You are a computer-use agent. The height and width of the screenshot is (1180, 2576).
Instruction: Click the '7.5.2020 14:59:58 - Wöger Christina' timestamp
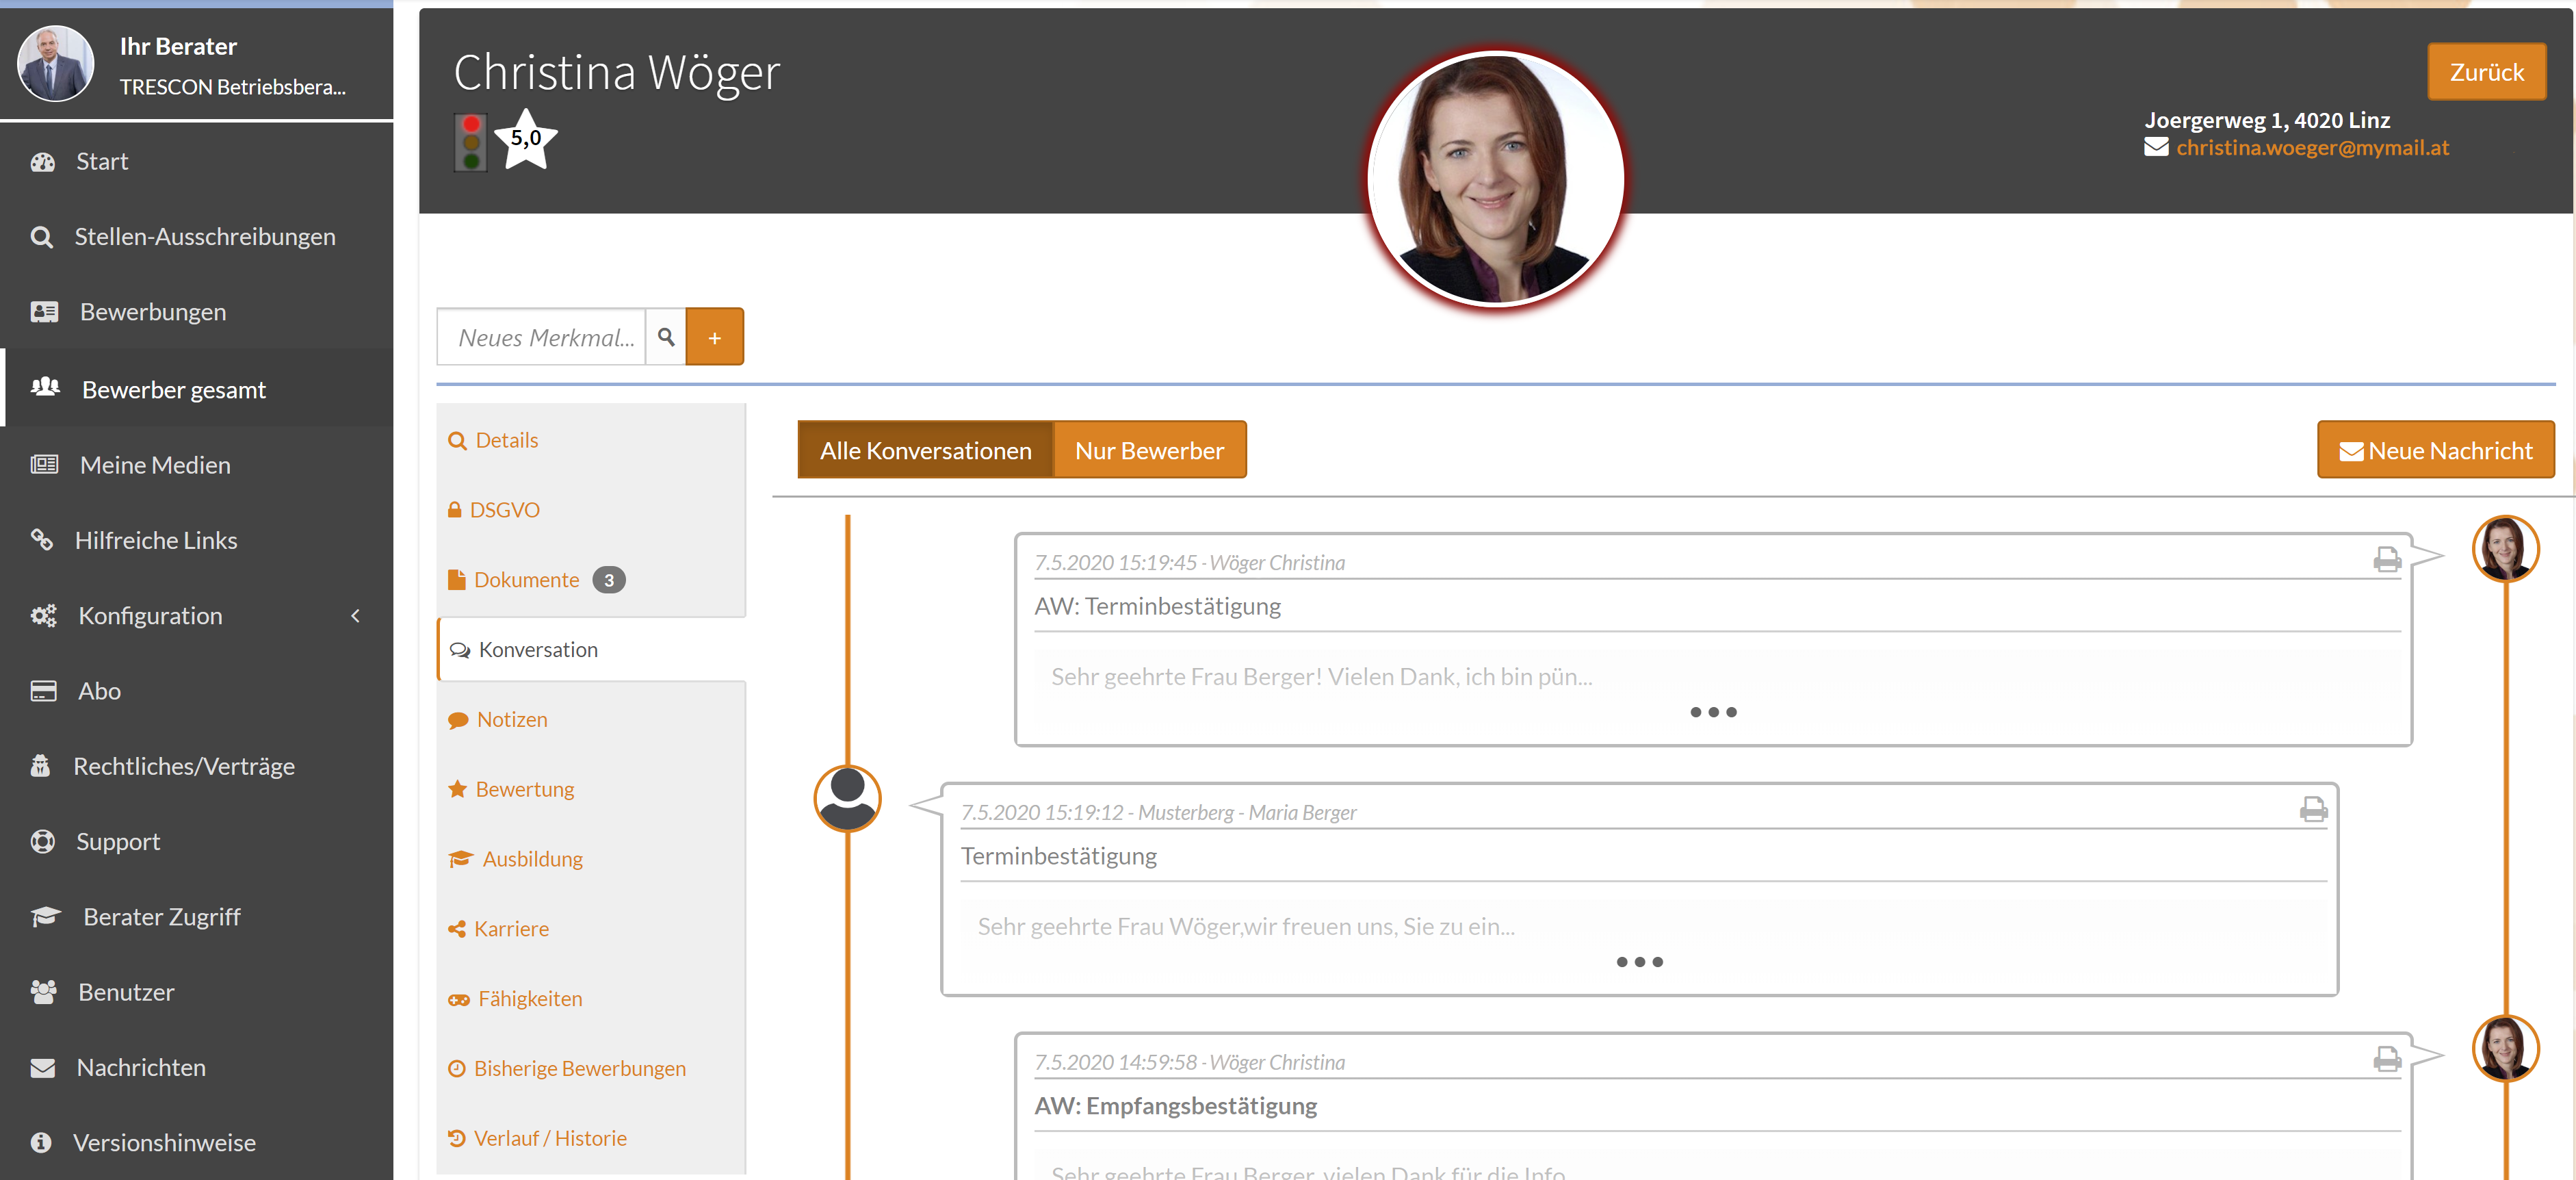coord(1189,1062)
